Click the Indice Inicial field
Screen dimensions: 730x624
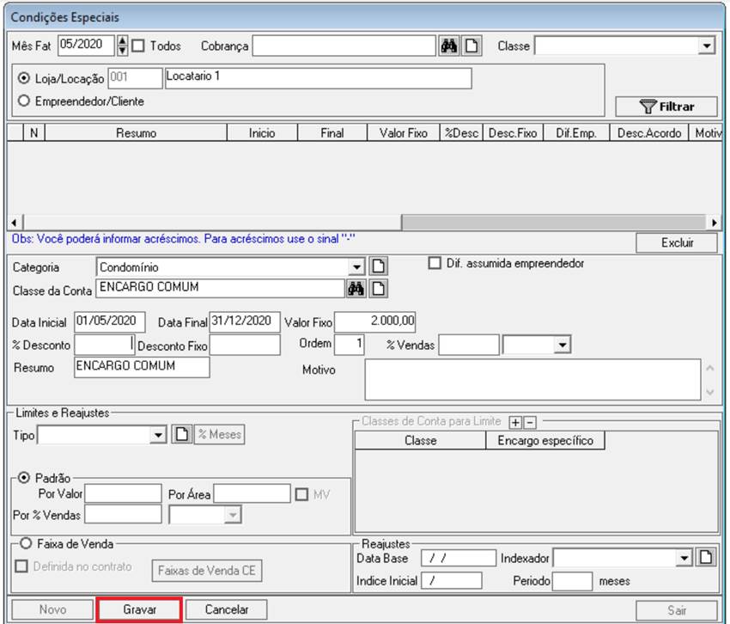(x=452, y=581)
